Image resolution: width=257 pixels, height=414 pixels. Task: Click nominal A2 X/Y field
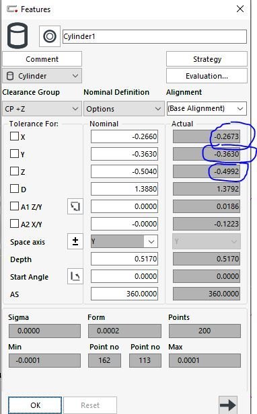(x=124, y=224)
